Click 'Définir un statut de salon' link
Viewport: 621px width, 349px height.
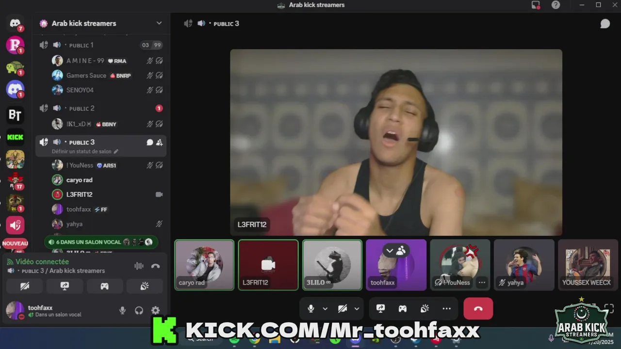[85, 152]
